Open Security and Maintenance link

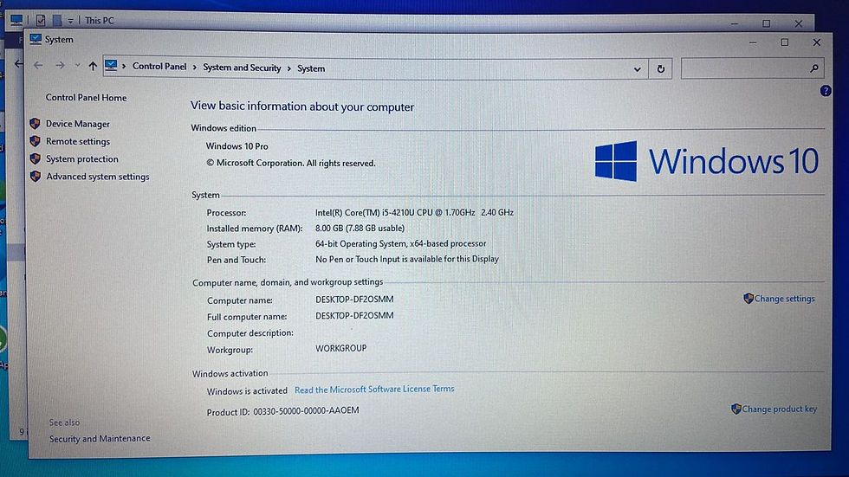(100, 439)
